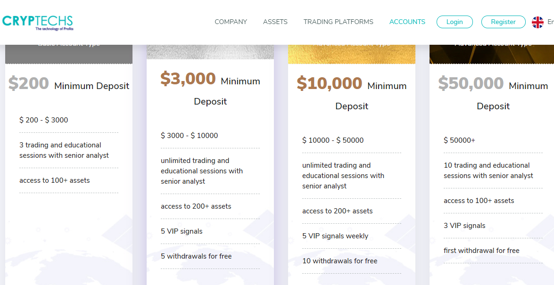Click the Login button
Viewport: 554px width, 285px height.
pos(455,22)
